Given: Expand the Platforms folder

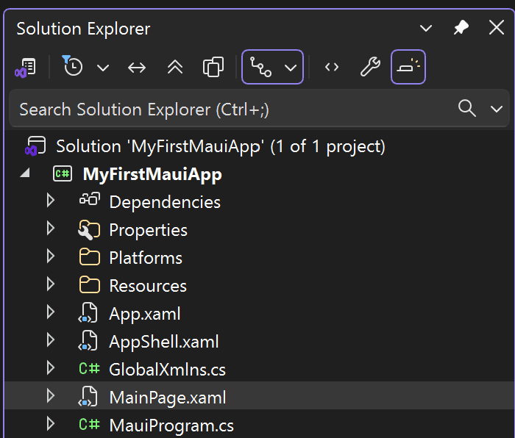Looking at the screenshot, I should 51,256.
